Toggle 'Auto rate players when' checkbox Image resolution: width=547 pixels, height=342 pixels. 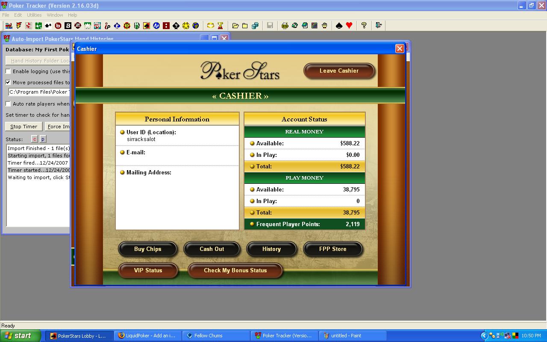tap(8, 104)
